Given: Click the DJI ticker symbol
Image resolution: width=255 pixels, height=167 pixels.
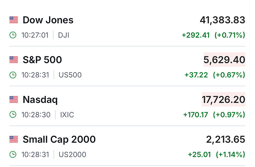Looking at the screenshot, I should click(64, 35).
